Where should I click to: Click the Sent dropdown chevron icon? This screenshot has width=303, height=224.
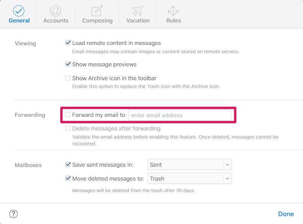coord(227,164)
